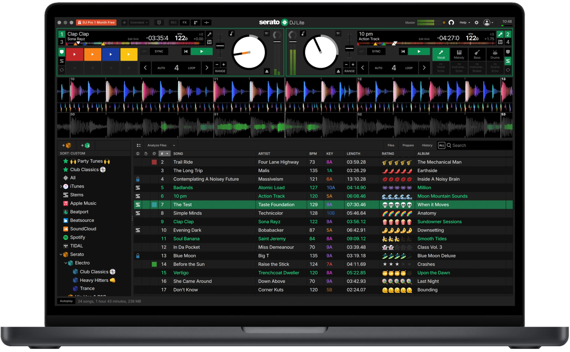Screen dimensions: 570x352
Task: Click the DJ Pro 1 Month Free button
Action: click(96, 22)
